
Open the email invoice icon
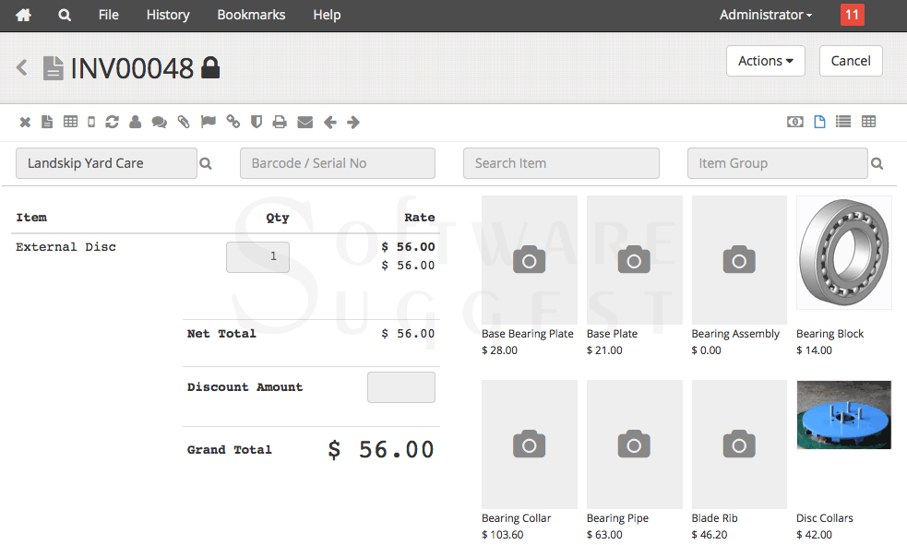coord(304,121)
